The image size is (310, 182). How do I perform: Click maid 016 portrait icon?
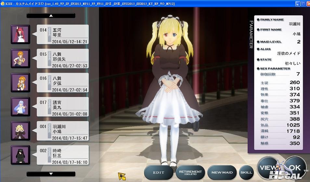(x=20, y=82)
